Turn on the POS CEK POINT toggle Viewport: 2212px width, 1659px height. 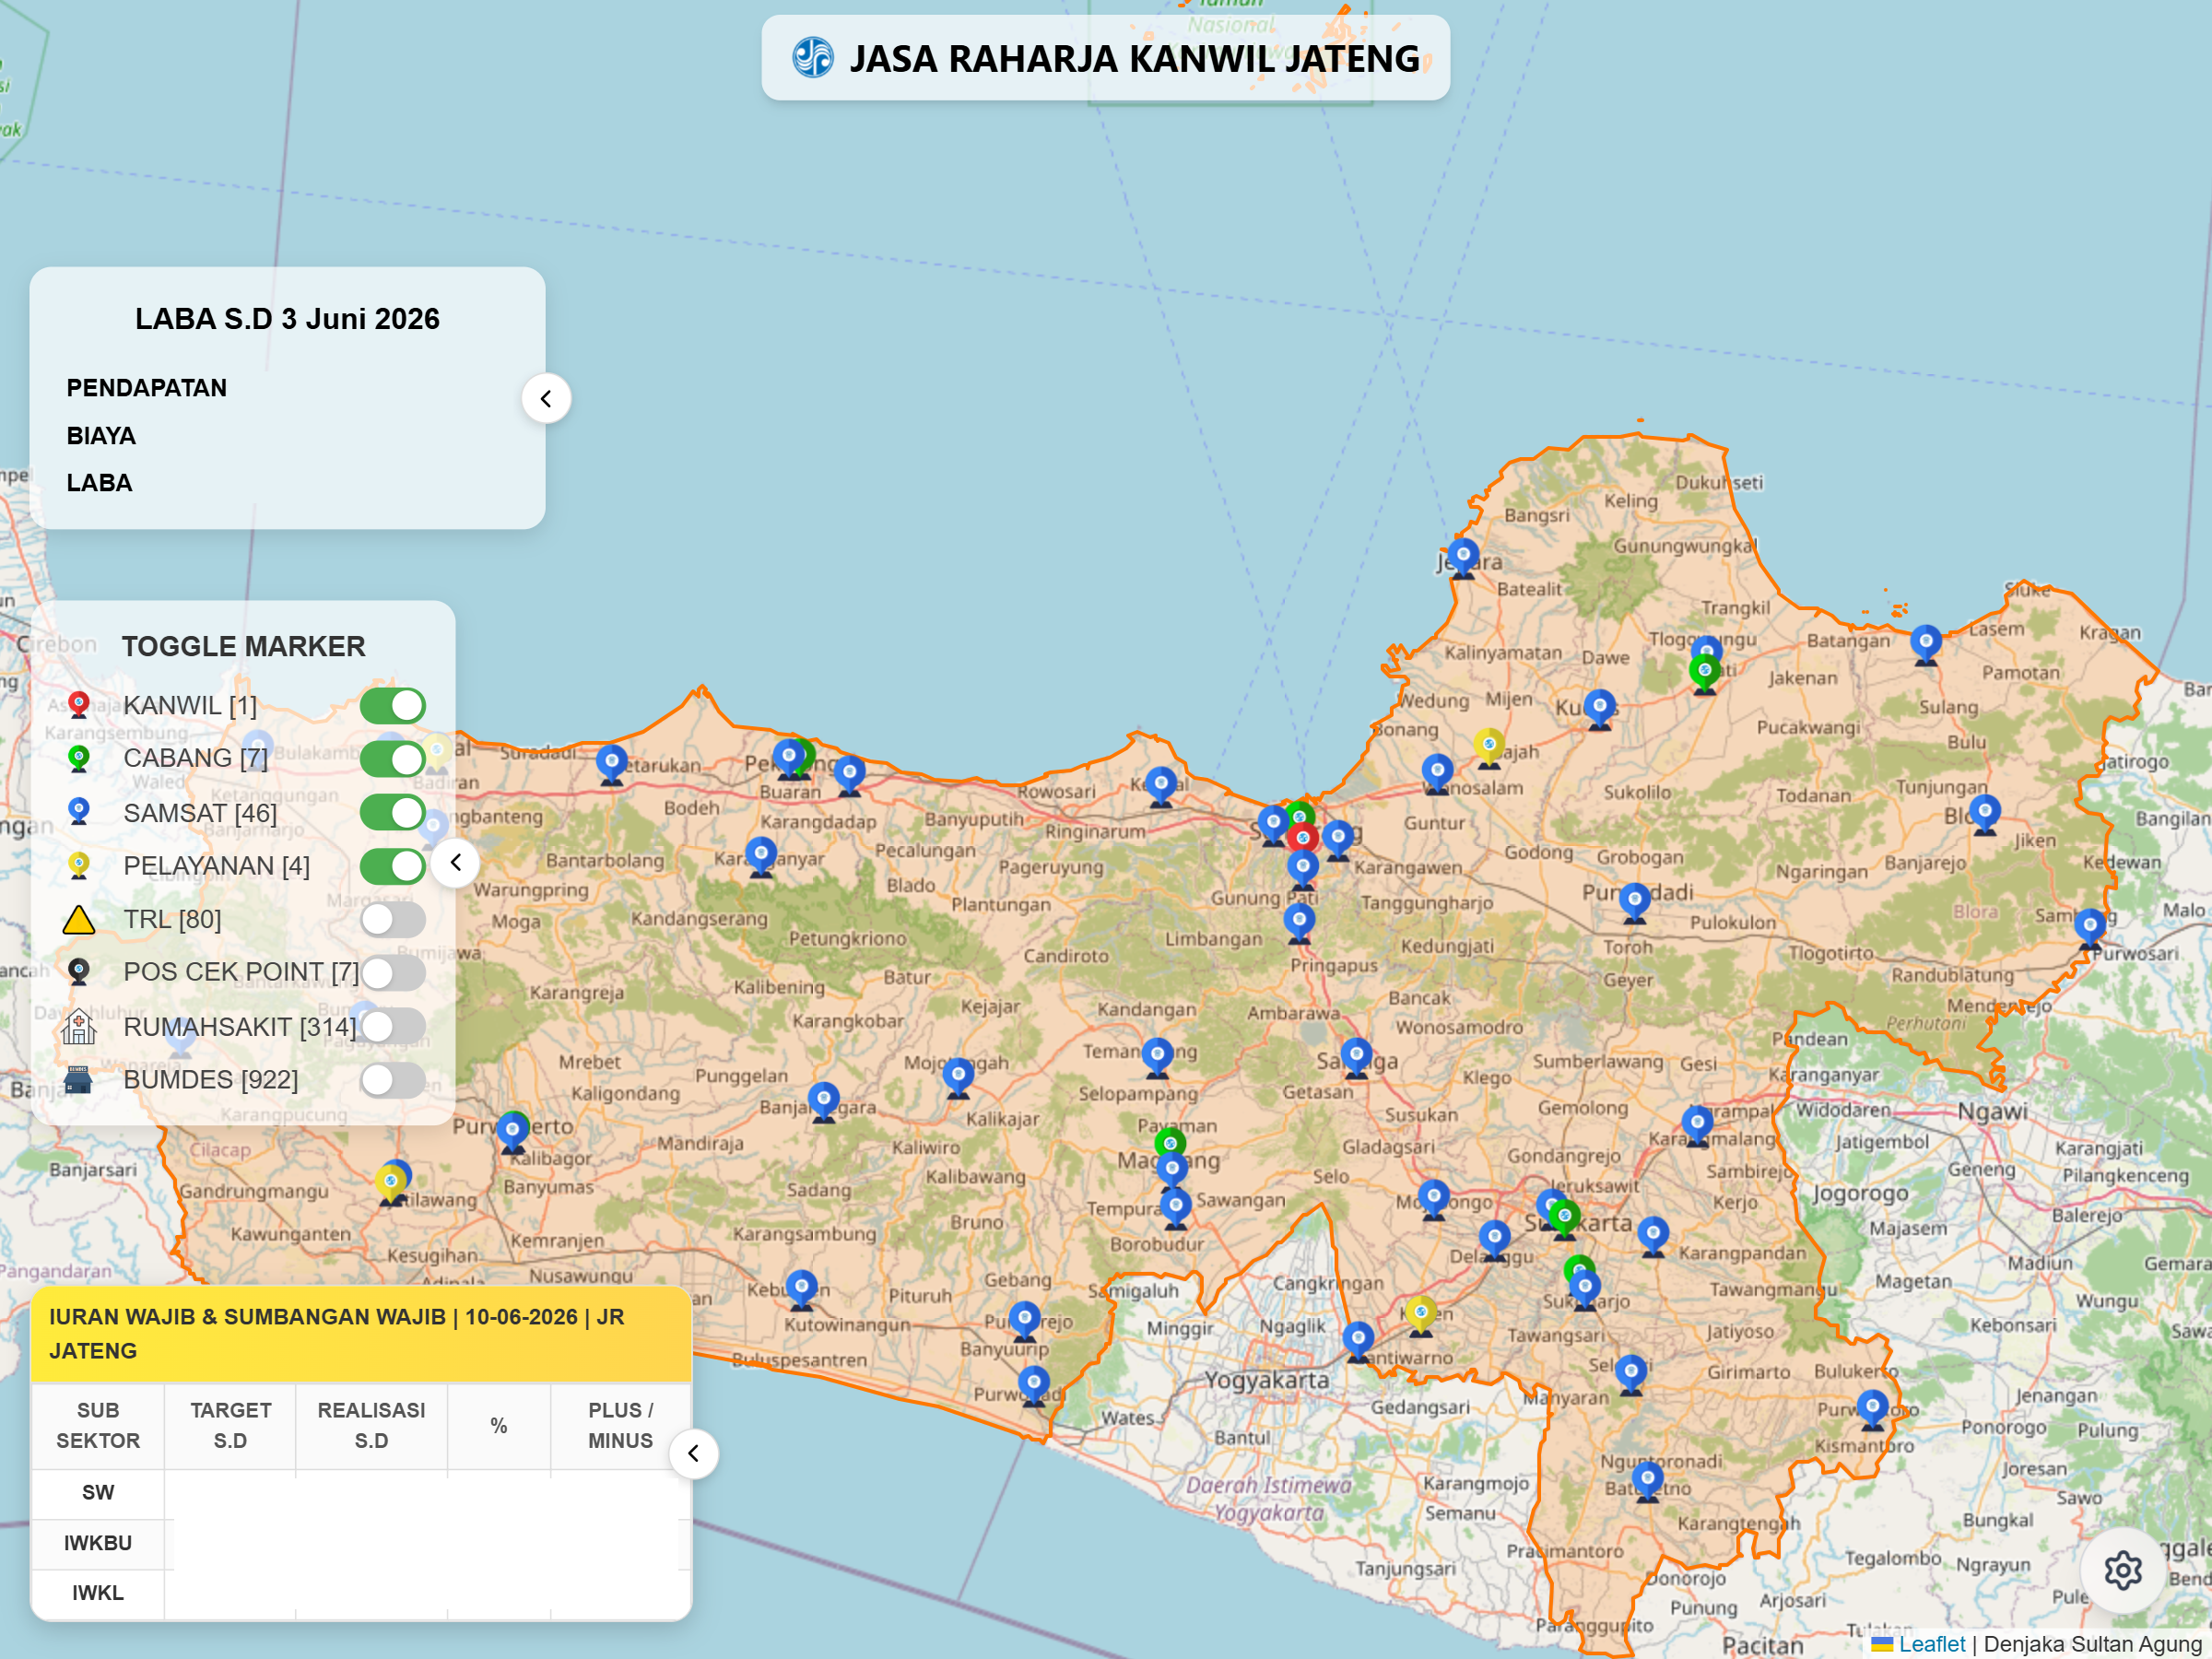click(x=393, y=972)
